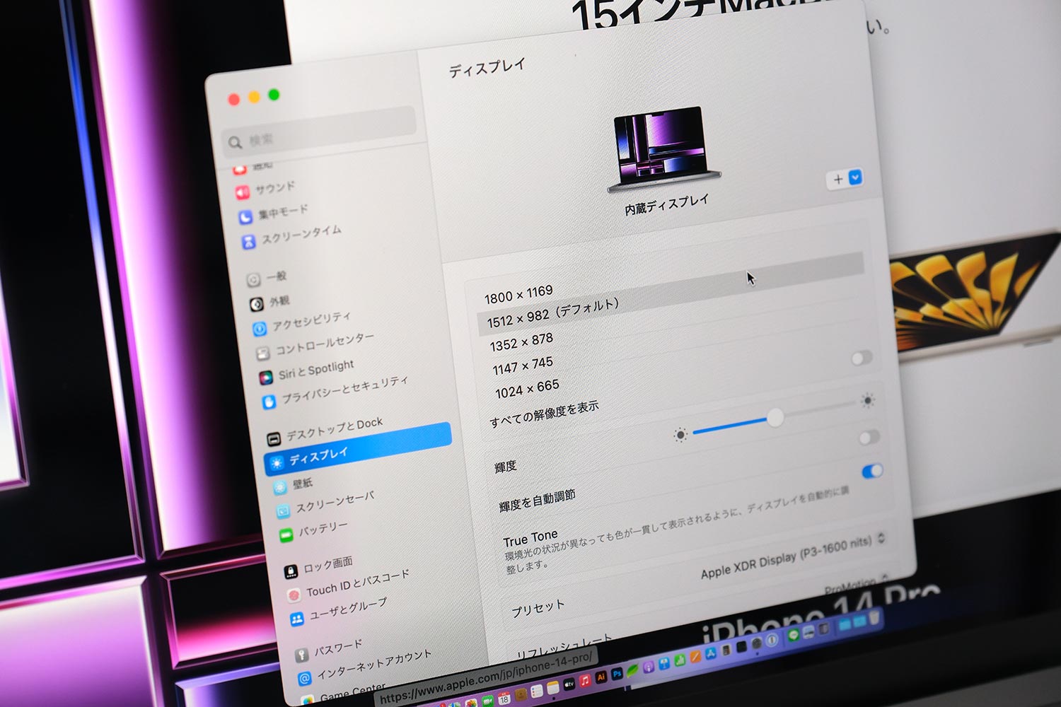Open Apple TV app in Dock
Image resolution: width=1061 pixels, height=707 pixels.
tap(569, 684)
